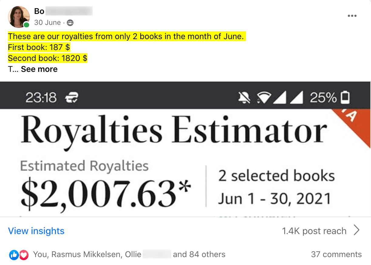Expand the post with See more

point(39,69)
